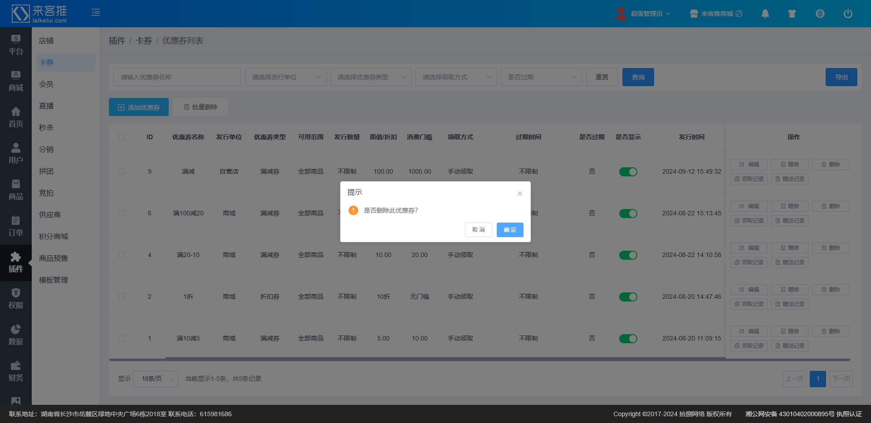Open the 请选择发行单位 dropdown

286,77
